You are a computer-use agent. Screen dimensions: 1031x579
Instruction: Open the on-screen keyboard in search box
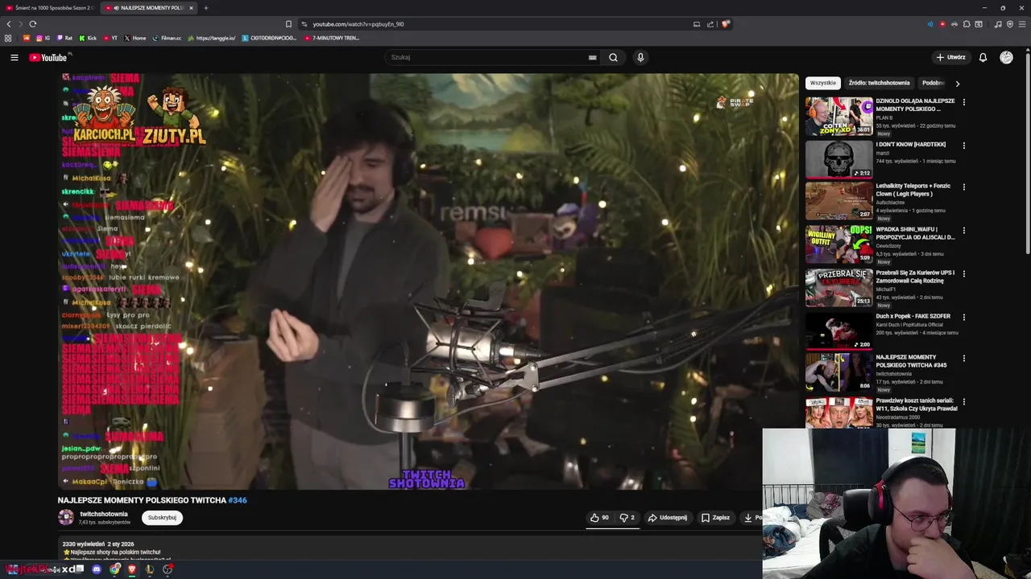click(x=592, y=57)
